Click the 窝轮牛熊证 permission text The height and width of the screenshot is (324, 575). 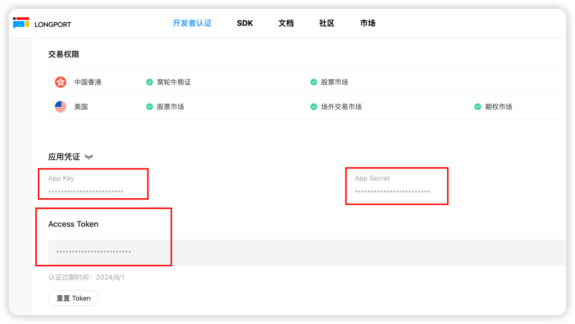(x=174, y=82)
